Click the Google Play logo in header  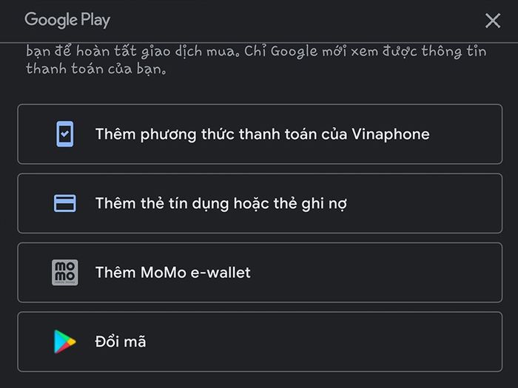click(67, 20)
